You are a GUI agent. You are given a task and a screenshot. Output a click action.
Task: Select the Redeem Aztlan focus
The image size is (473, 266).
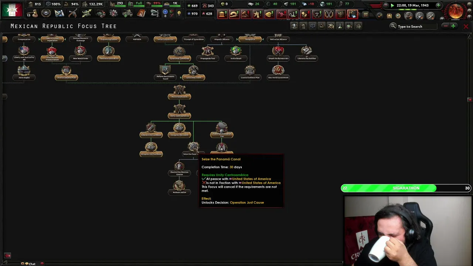click(179, 188)
